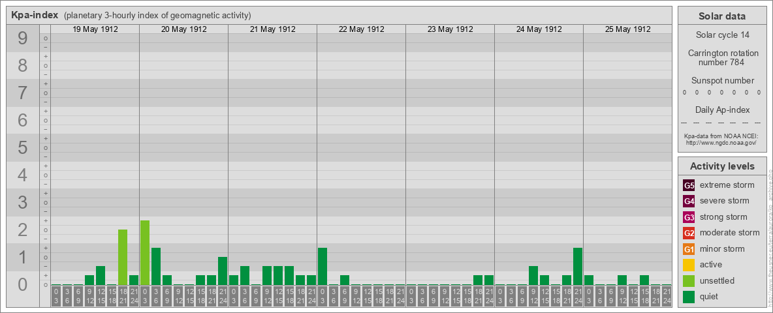Click the Kp scale number 6
This screenshot has width=773, height=313.
23,120
